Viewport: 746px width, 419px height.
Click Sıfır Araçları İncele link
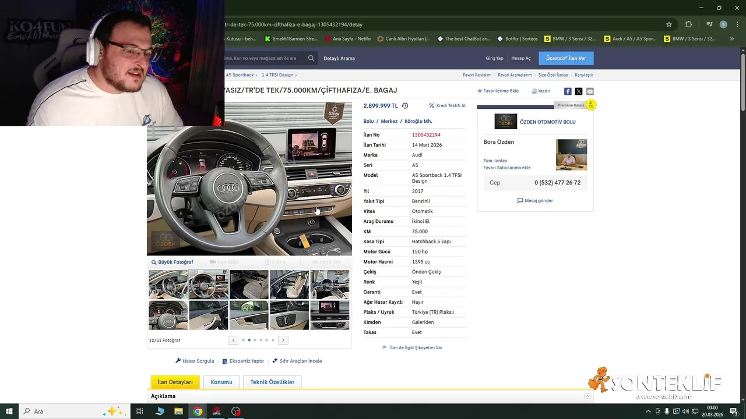coord(297,361)
